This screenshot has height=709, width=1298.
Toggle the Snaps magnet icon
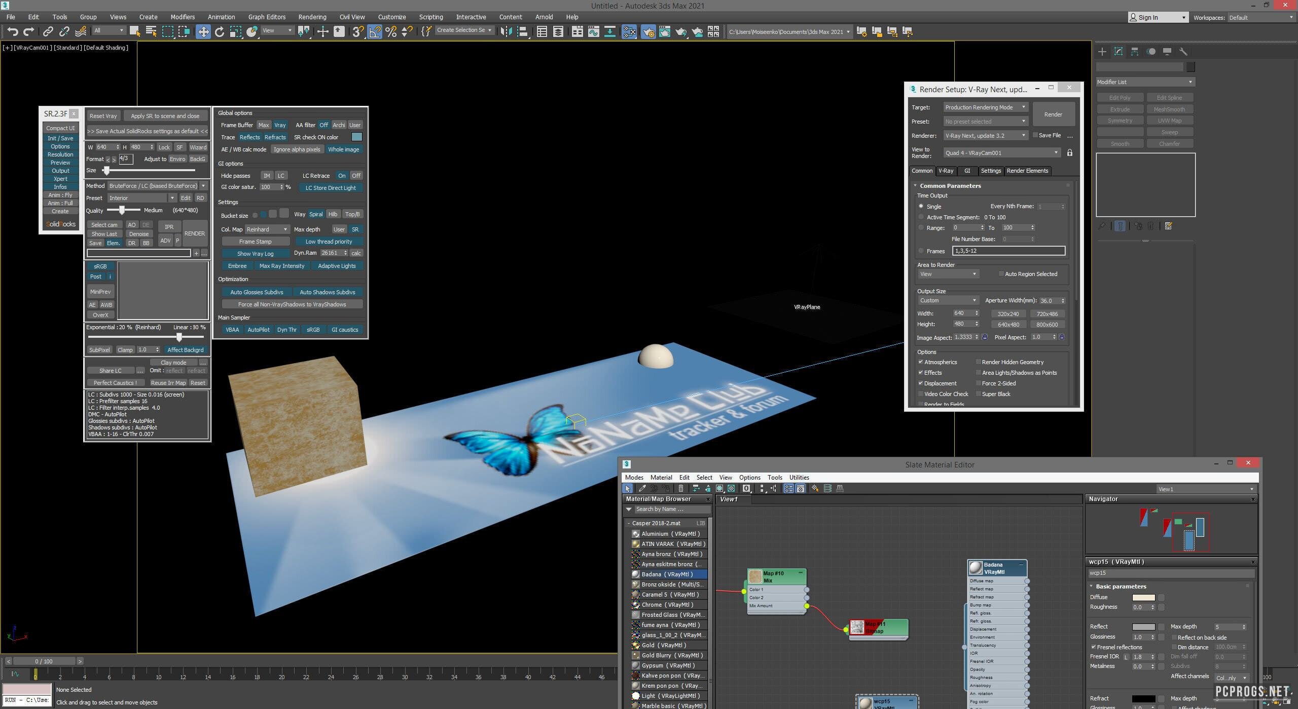coord(357,31)
